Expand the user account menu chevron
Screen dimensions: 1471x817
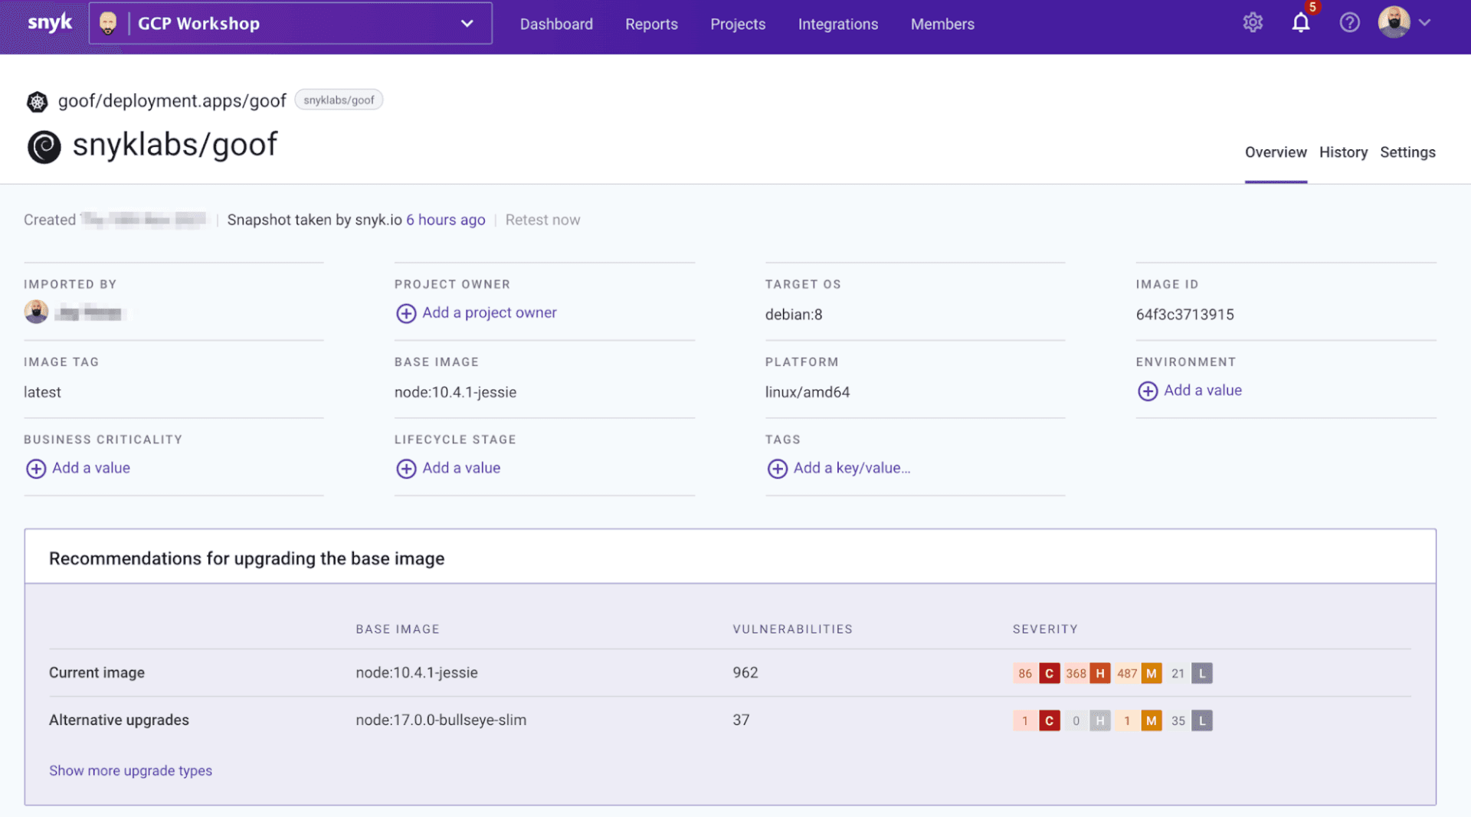click(1424, 23)
